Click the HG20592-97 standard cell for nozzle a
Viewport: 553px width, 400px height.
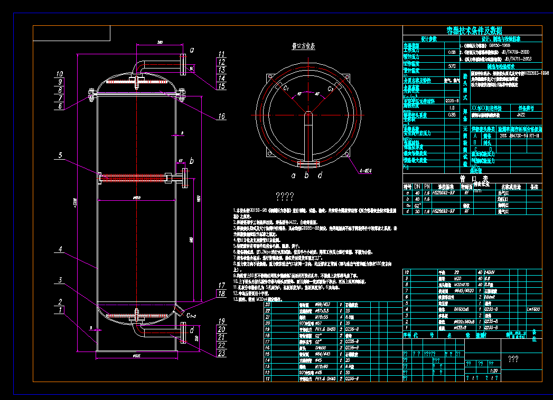tap(445, 193)
